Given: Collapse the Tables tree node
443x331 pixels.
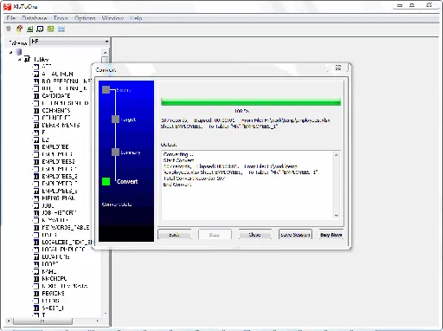Looking at the screenshot, I should click(19, 60).
